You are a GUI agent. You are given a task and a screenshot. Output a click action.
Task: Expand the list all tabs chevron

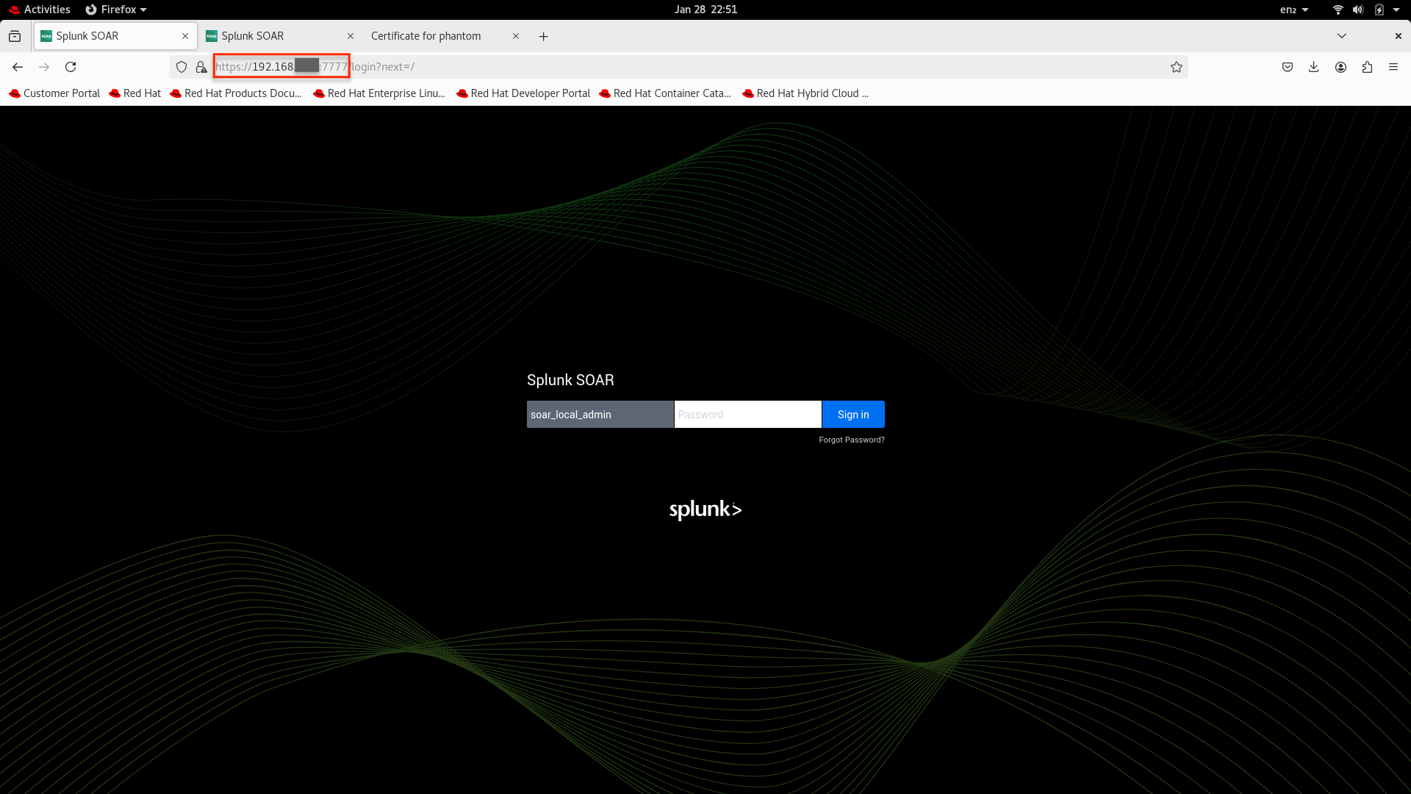point(1342,36)
